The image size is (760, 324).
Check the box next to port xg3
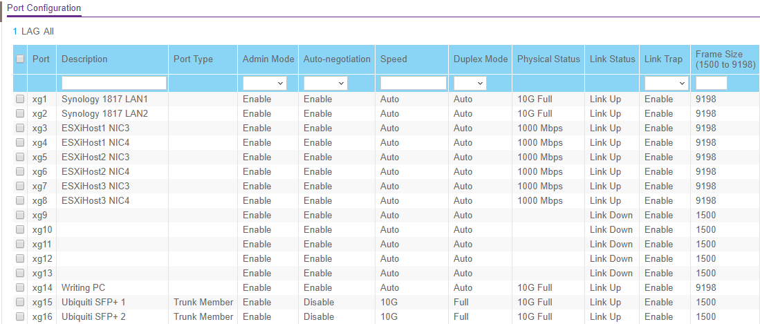click(20, 128)
